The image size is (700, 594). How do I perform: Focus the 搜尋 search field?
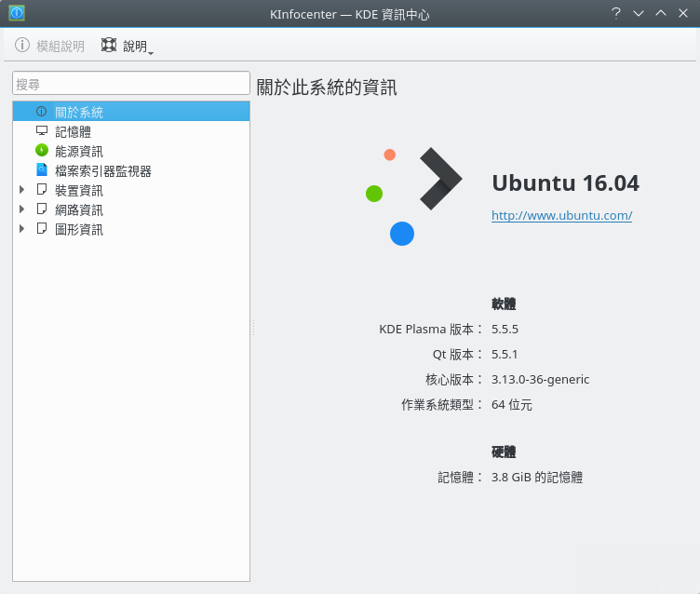click(x=131, y=83)
